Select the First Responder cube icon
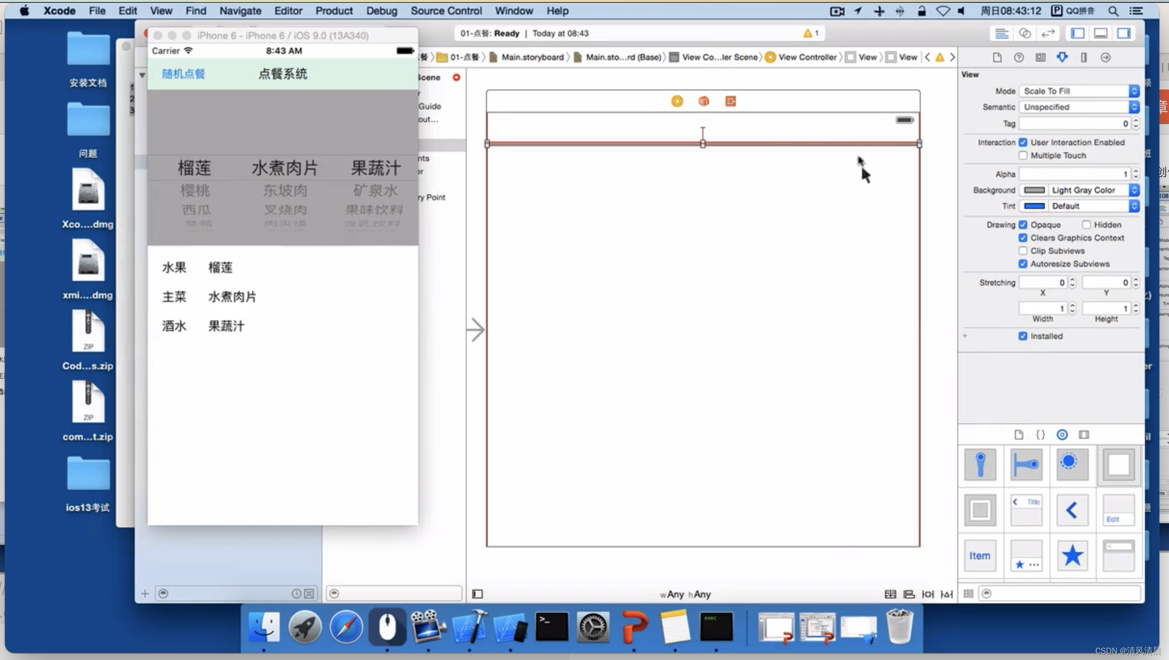Screen dimensions: 1169x660 click(704, 101)
